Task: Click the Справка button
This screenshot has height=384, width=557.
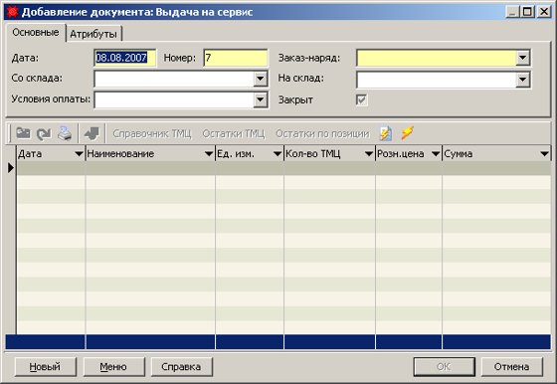Action: tap(181, 367)
